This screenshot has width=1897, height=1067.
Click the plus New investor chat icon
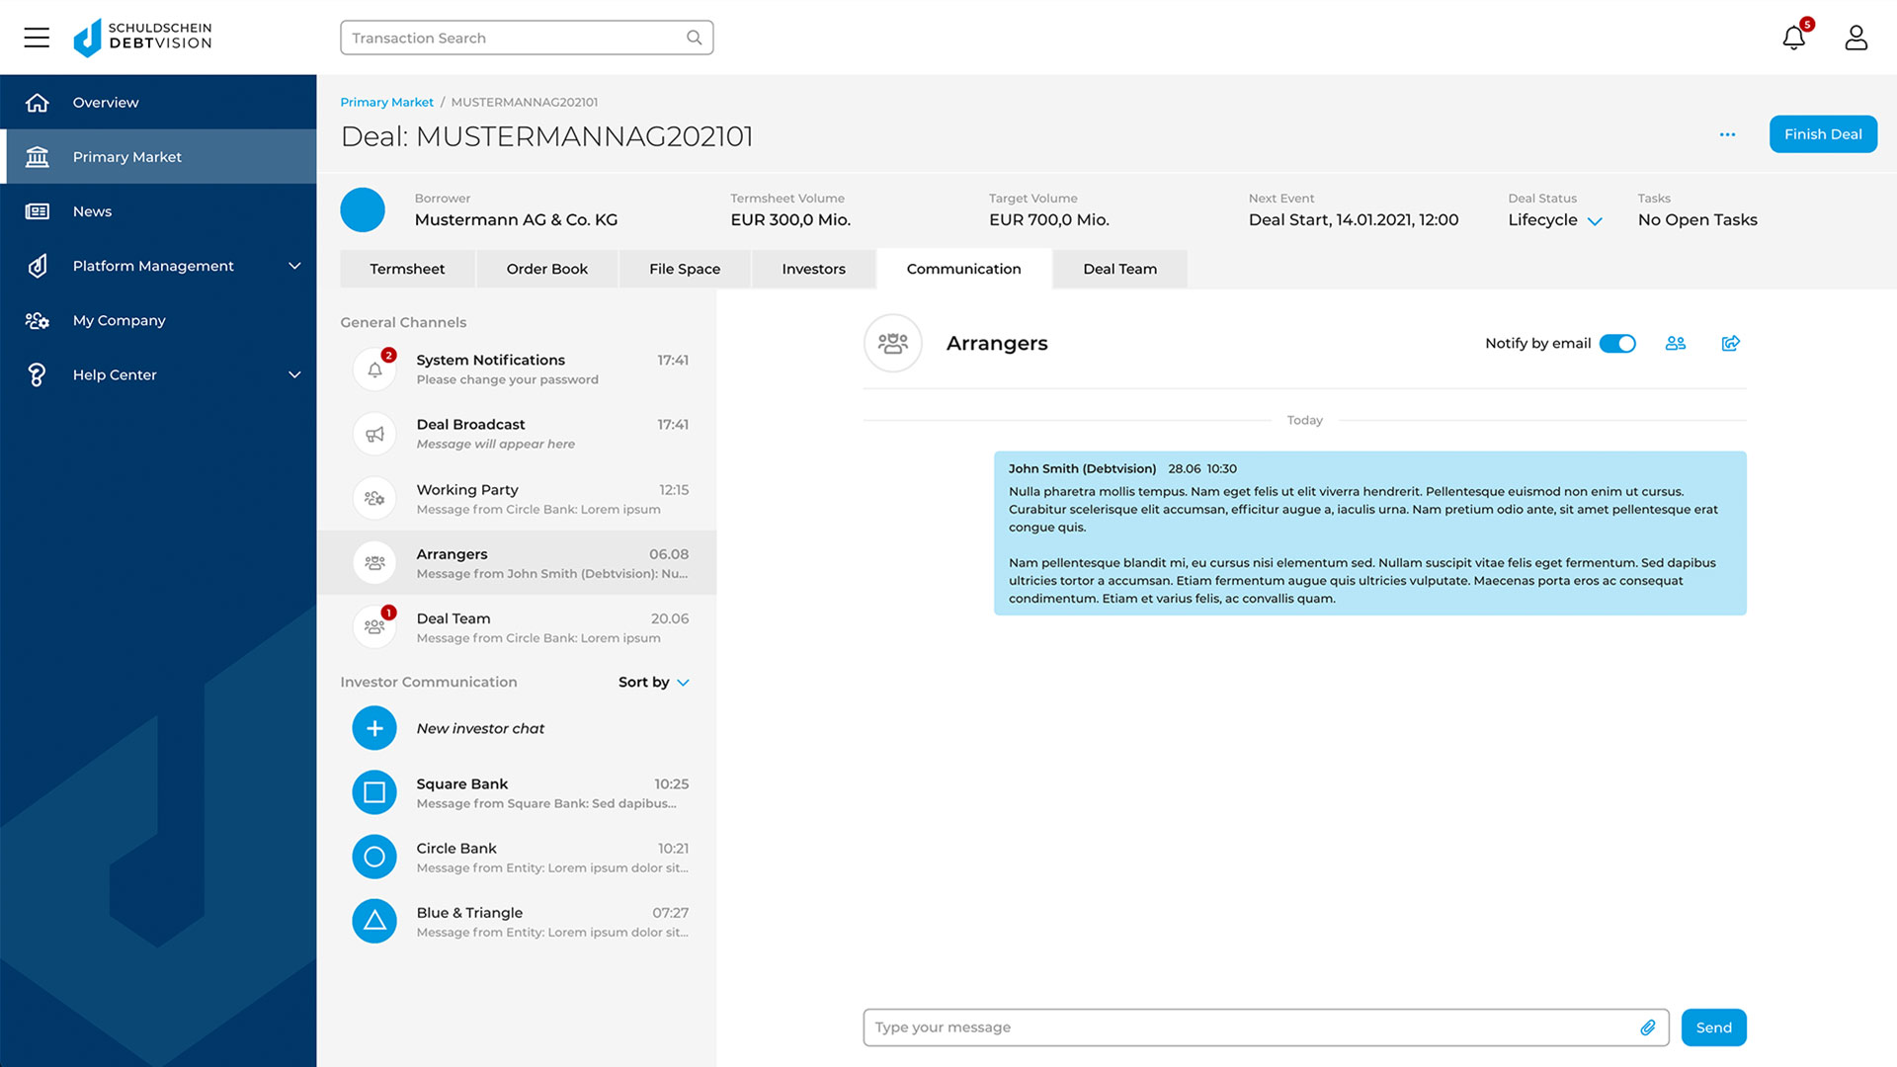coord(374,729)
